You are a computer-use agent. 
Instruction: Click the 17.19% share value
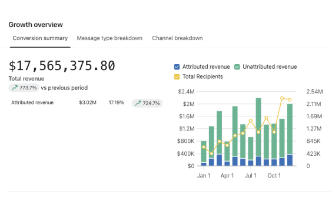click(x=117, y=102)
